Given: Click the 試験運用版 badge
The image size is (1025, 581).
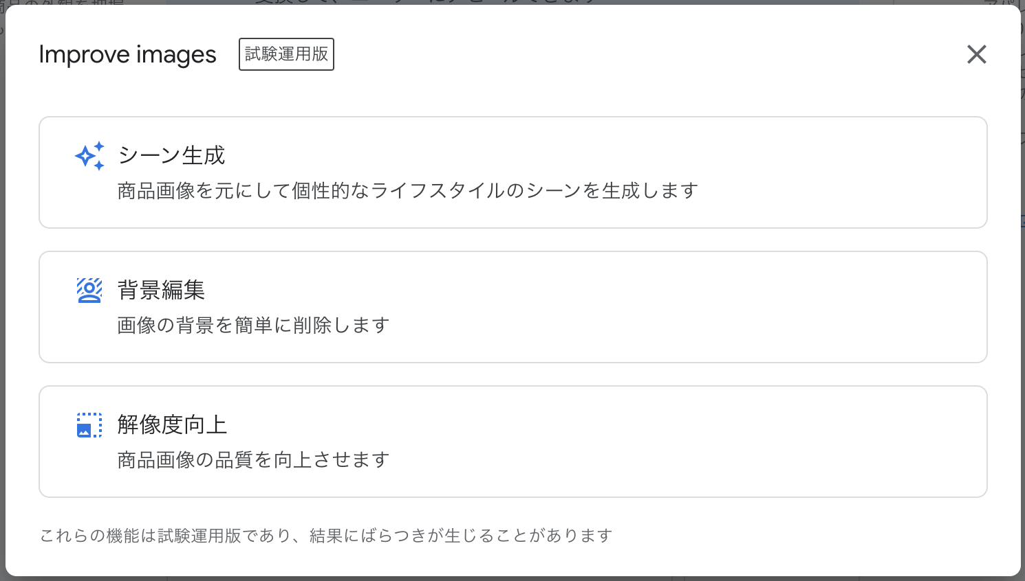Looking at the screenshot, I should [x=286, y=54].
